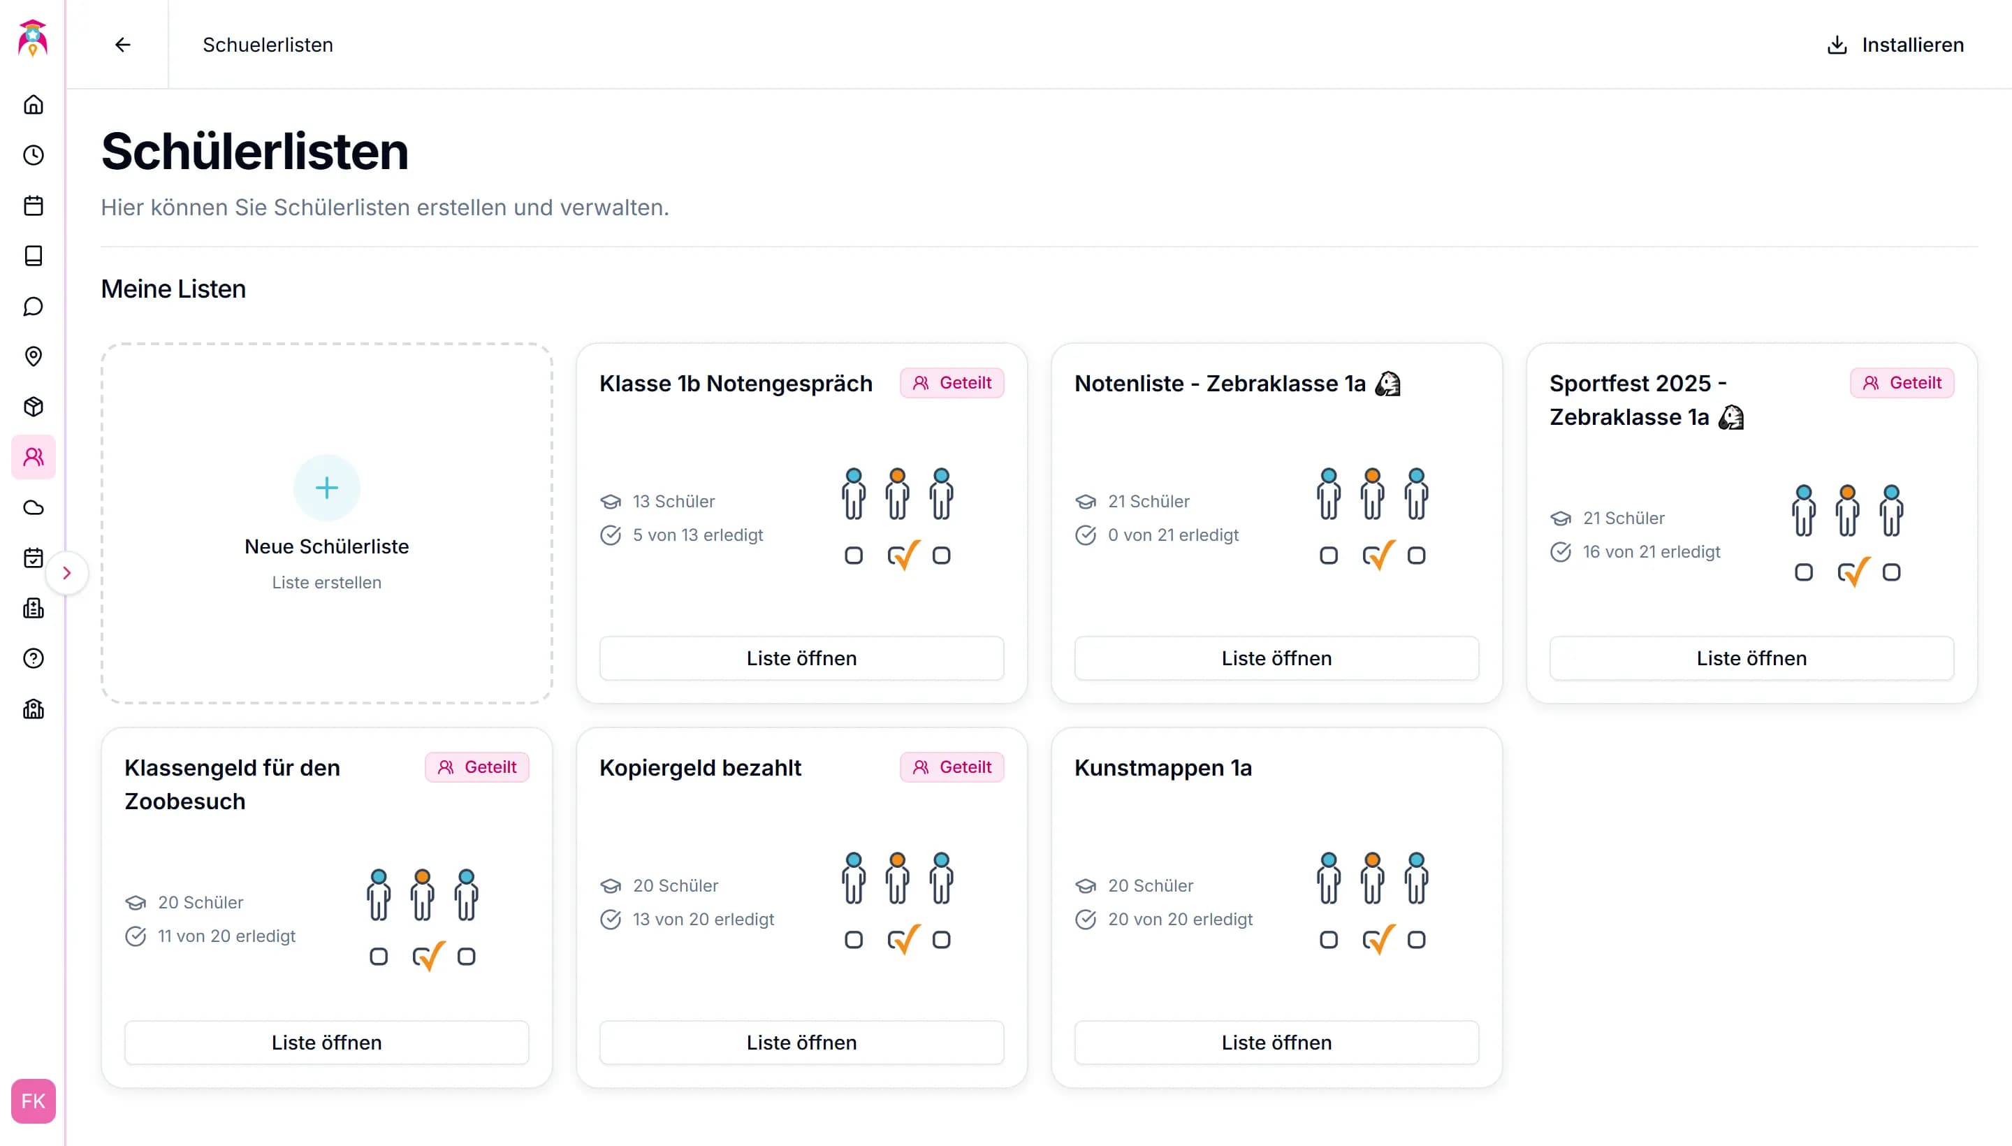This screenshot has height=1146, width=2012.
Task: Click the Installieren button
Action: [1895, 45]
